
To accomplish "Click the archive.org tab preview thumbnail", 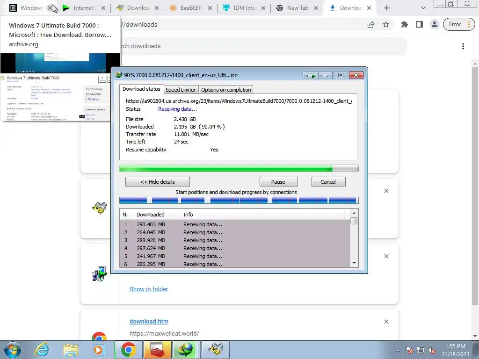I will (x=60, y=87).
